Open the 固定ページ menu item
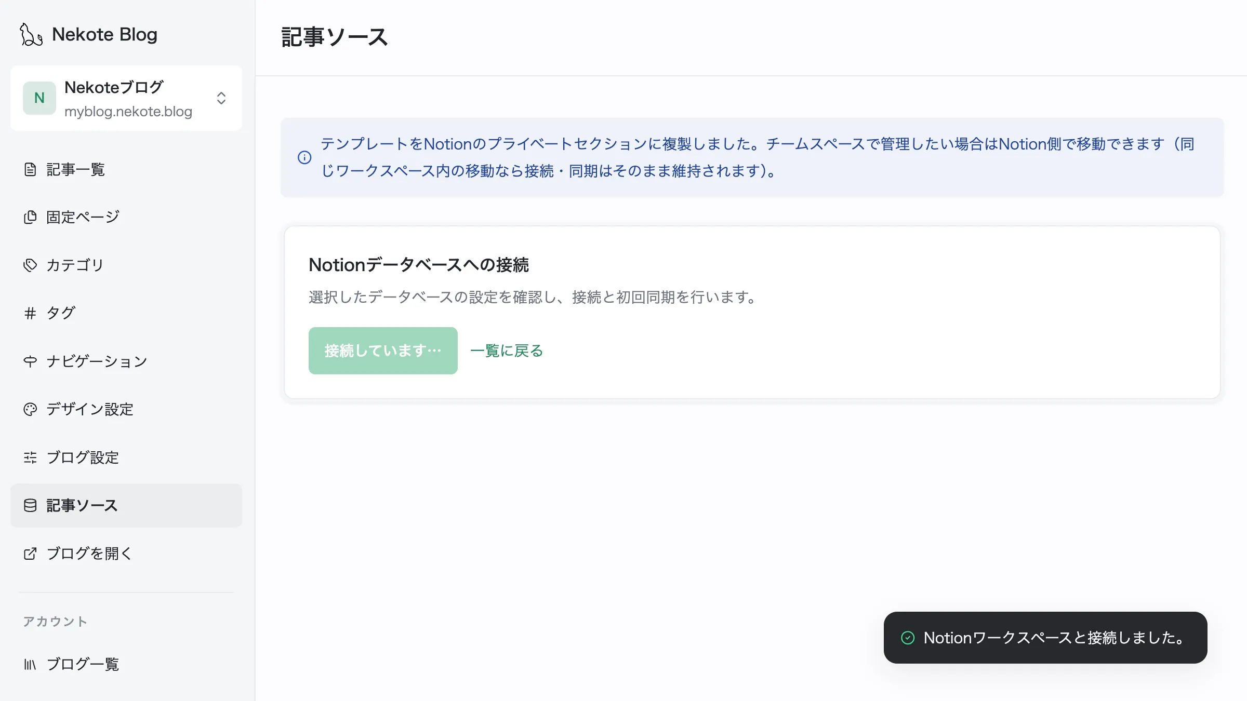 126,217
